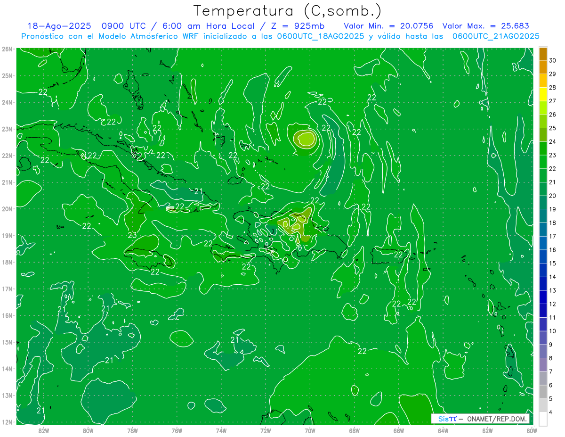Viewport: 565px width, 437px height.
Task: Click the "78W" longitude axis label
Action: click(x=132, y=430)
